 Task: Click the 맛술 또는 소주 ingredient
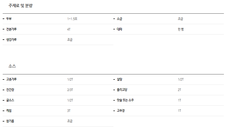click(125, 100)
